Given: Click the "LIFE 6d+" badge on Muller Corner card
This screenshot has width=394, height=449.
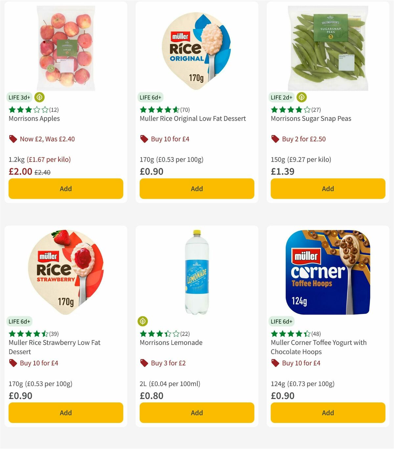Looking at the screenshot, I should tap(282, 321).
